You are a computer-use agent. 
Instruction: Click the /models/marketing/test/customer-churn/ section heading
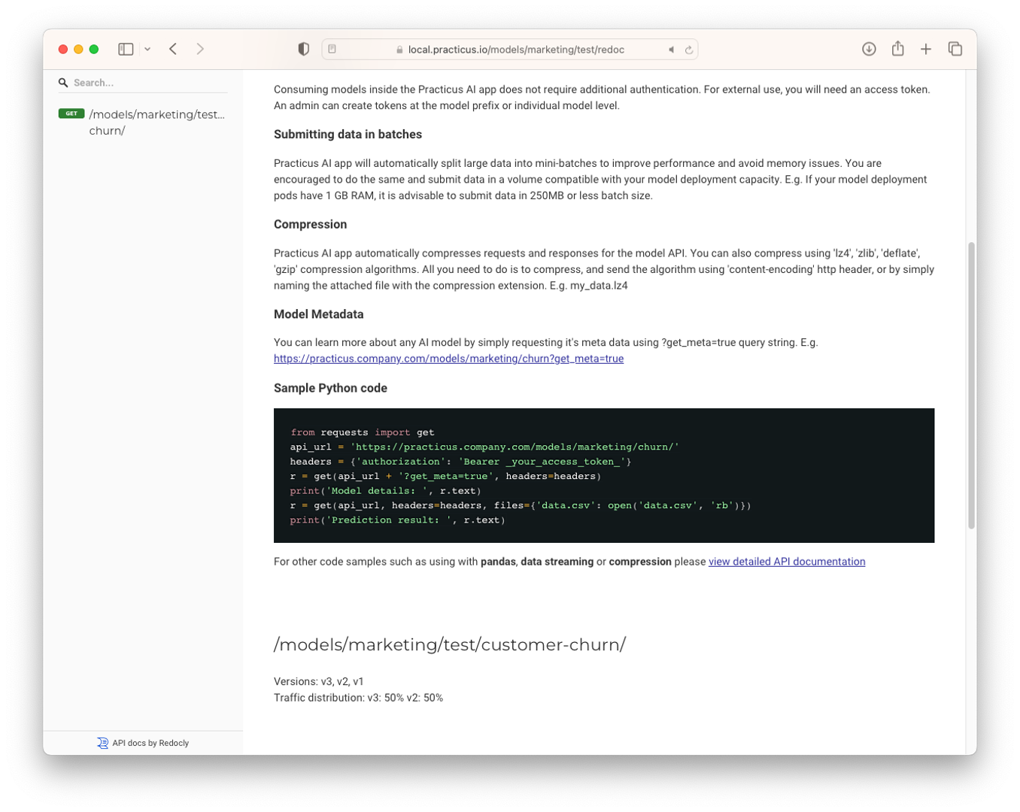[x=450, y=644]
